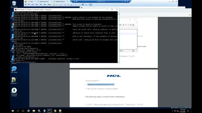This screenshot has height=113, width=202.
Task: Show hidden system tray icons
Action: click(x=173, y=111)
